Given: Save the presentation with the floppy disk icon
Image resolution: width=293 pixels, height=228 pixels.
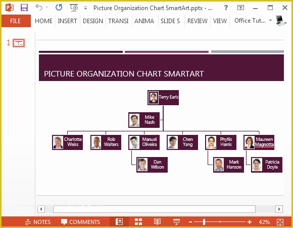Looking at the screenshot, I should (x=24, y=8).
